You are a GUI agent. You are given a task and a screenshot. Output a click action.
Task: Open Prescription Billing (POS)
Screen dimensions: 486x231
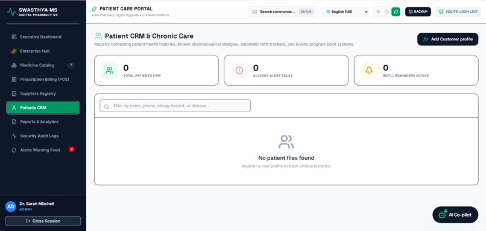click(43, 80)
